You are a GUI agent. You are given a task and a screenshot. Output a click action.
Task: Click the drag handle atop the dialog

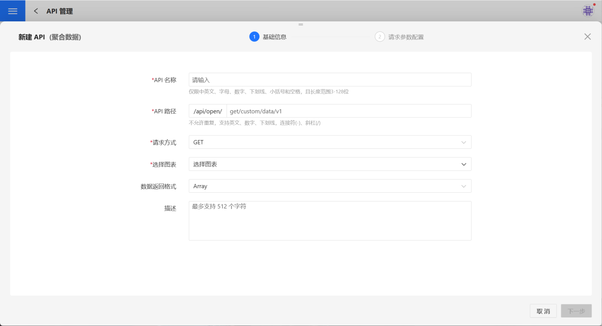[x=301, y=25]
